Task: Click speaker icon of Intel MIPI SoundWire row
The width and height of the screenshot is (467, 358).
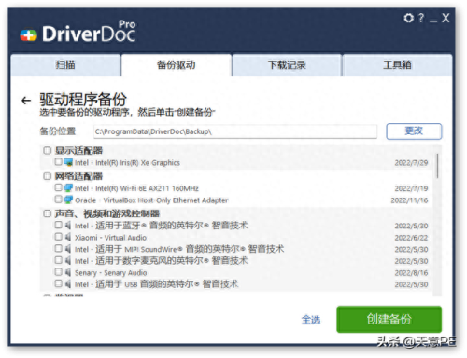Action: pos(68,249)
